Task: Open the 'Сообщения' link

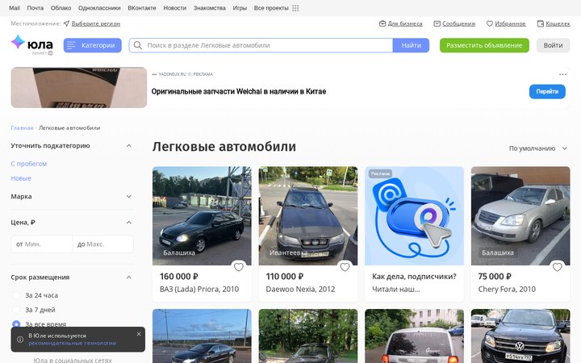Action: point(458,23)
